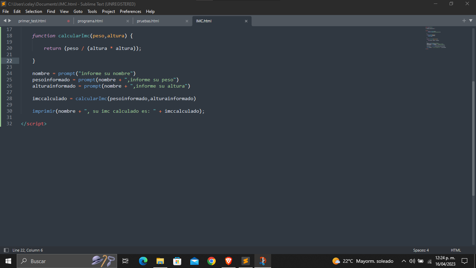This screenshot has height=268, width=476.
Task: Click the pesoinformado variable on line 25
Action: click(51, 80)
